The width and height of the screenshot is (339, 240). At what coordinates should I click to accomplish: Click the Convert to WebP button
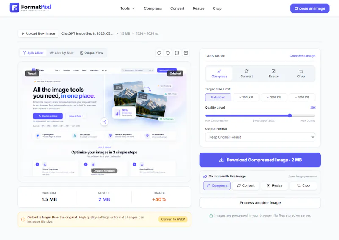[173, 219]
